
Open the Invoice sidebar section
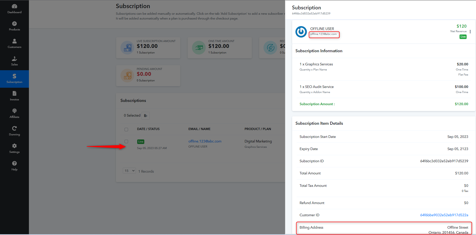point(14,96)
